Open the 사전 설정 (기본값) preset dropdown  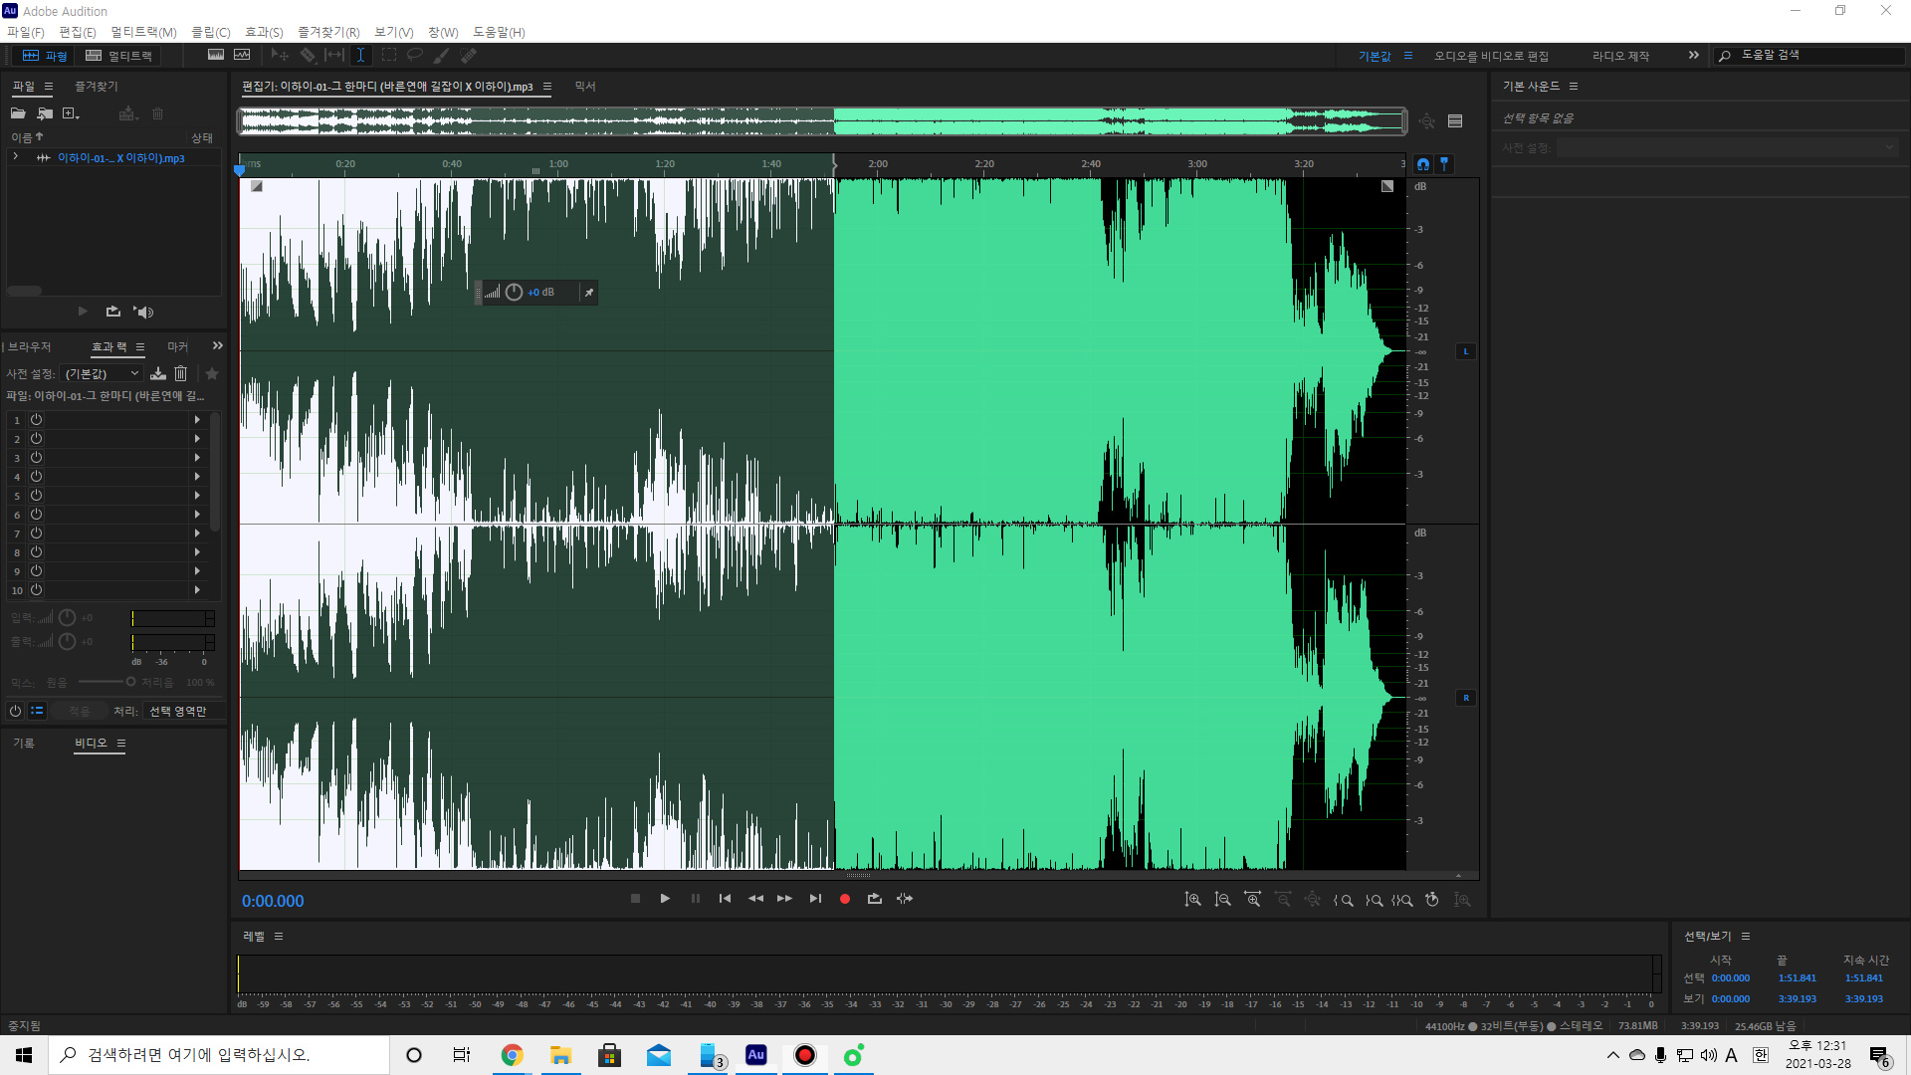[103, 373]
